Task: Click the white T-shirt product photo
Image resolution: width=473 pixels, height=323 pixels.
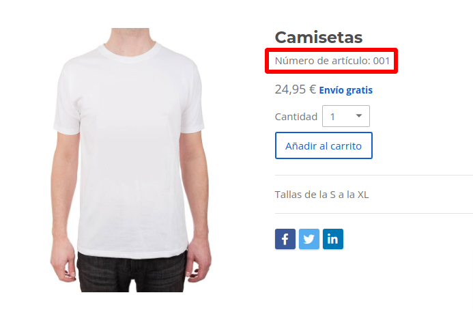Action: (x=131, y=160)
